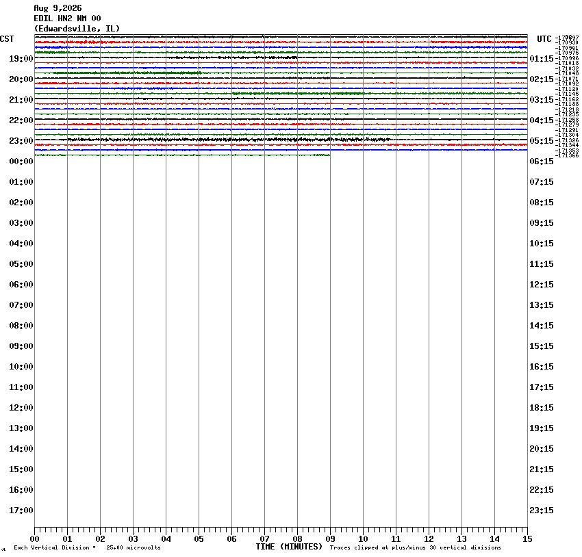582x557 pixels.
Task: Click the 00 minute axis tick label
Action: [34, 539]
